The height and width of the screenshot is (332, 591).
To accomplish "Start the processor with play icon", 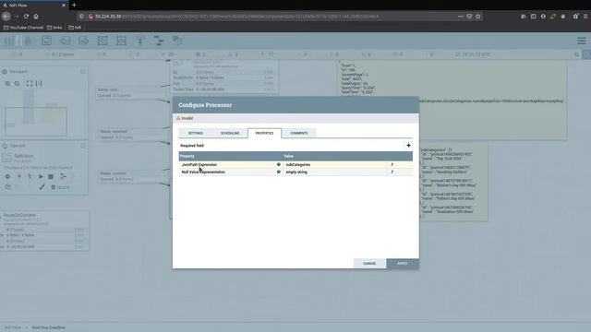I will 41,176.
